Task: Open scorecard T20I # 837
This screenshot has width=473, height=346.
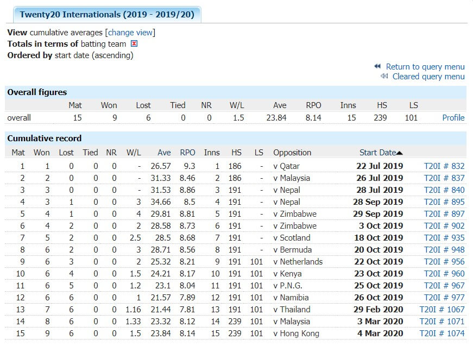Action: pos(444,178)
